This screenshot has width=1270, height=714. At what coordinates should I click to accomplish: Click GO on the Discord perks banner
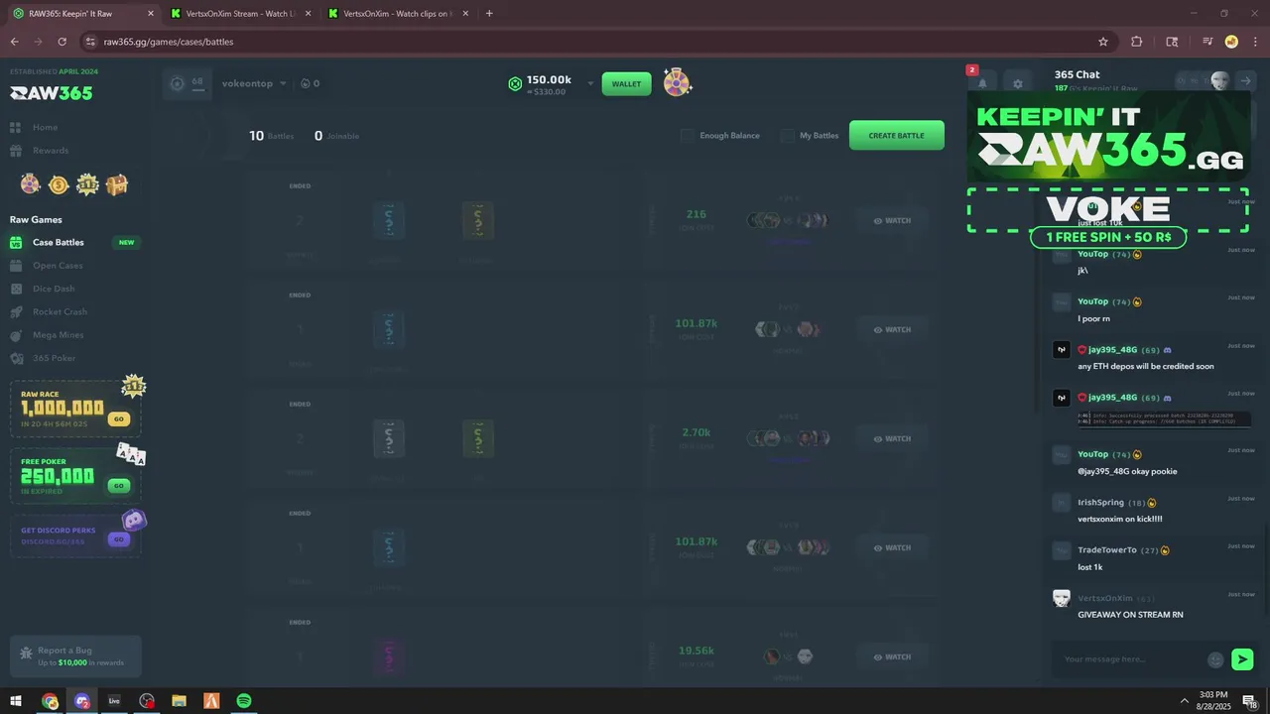pos(119,539)
